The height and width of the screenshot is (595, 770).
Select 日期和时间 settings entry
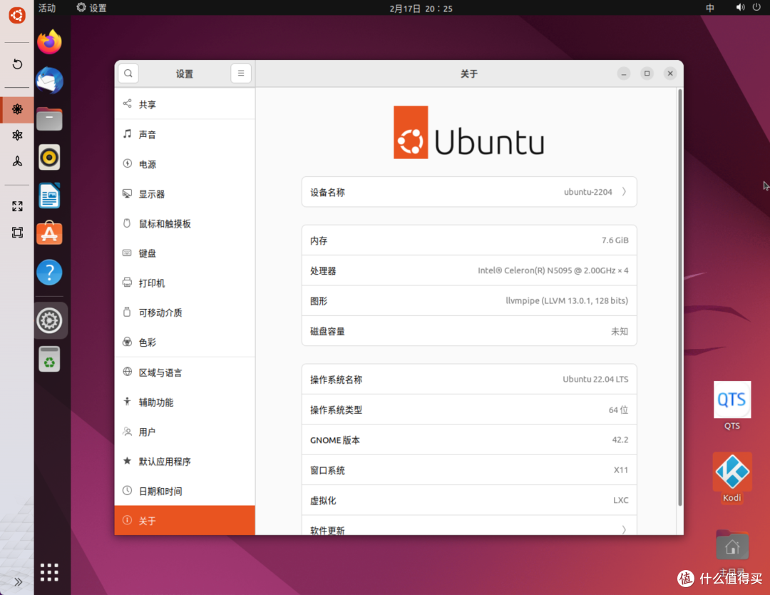[x=185, y=491]
